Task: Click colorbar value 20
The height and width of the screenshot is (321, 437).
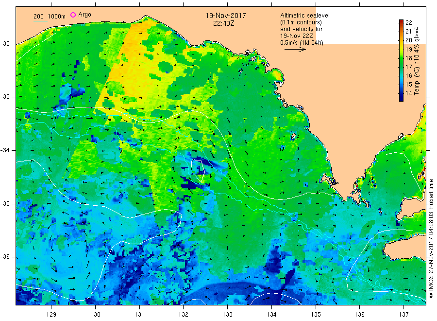Action: 408,40
